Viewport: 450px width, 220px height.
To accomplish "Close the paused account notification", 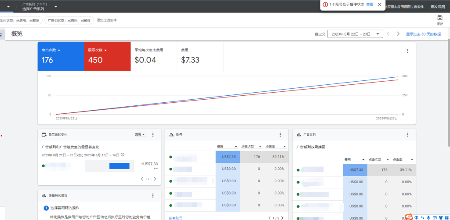I will (379, 4).
